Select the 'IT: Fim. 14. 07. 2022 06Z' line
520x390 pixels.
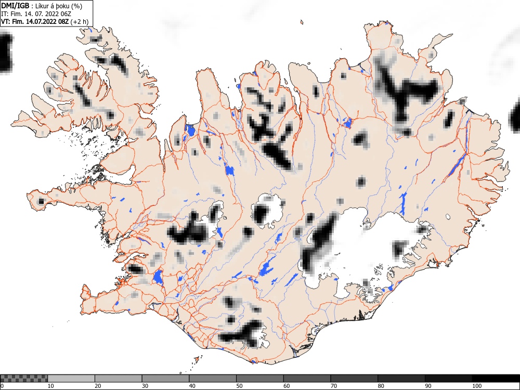click(x=36, y=14)
